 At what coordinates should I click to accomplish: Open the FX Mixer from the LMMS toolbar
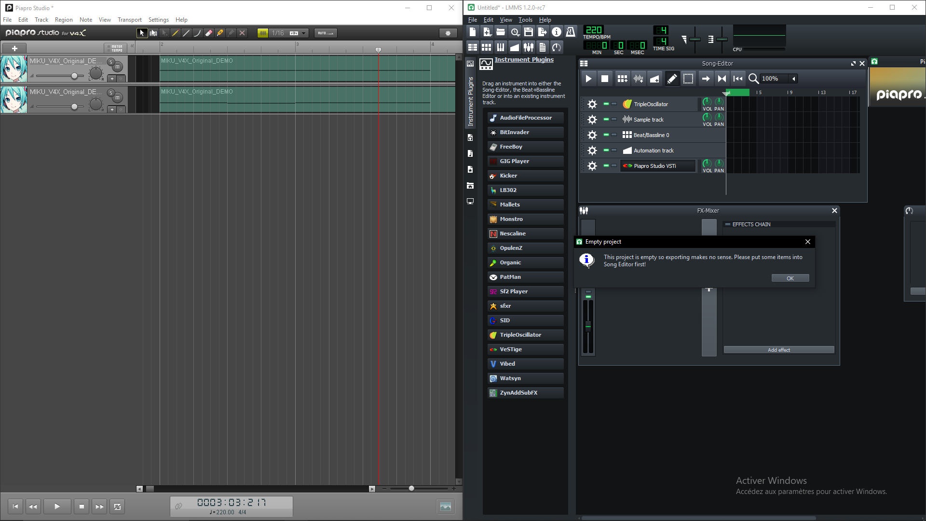pos(529,47)
